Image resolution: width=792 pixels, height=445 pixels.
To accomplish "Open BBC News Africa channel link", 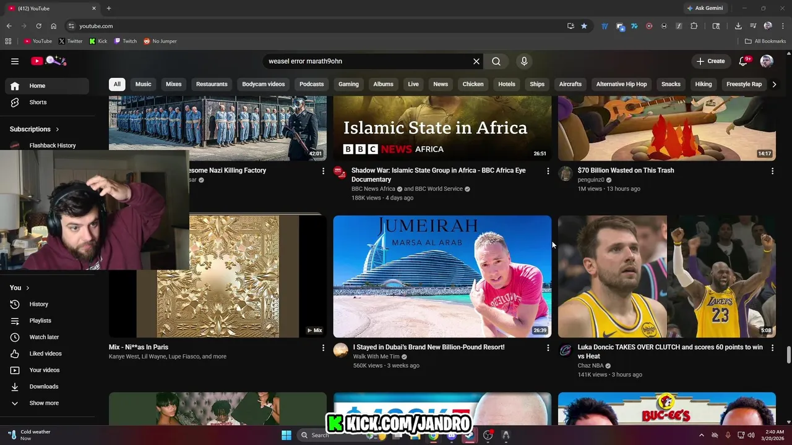I will point(373,189).
